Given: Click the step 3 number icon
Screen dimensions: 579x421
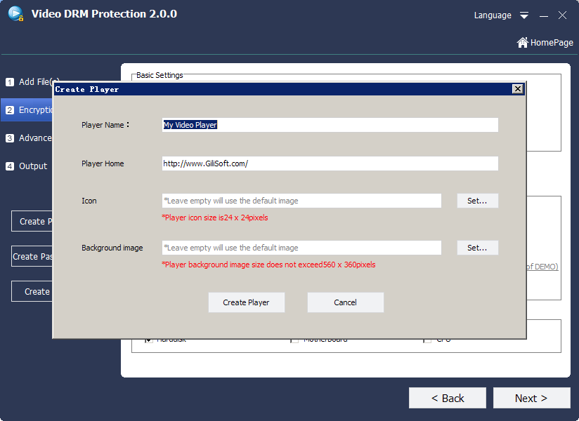Looking at the screenshot, I should coord(10,138).
